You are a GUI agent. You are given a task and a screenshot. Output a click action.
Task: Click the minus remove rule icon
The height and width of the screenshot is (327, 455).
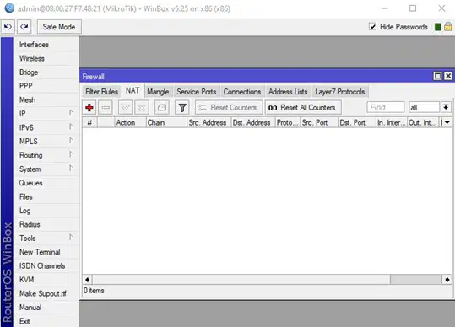pos(106,108)
